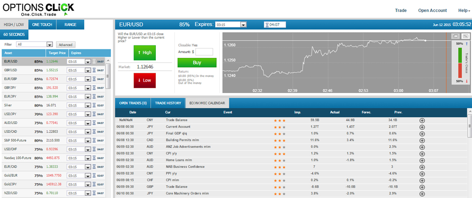Open the Help menu
Screen dimensions: 472x198
coord(464,10)
